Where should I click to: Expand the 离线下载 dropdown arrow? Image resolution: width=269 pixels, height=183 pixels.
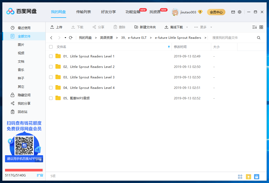click(187, 27)
